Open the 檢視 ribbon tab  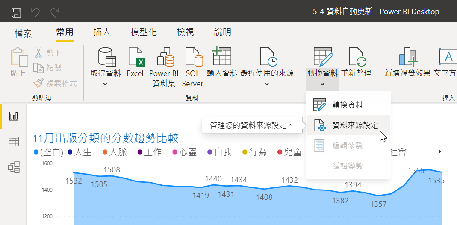coord(186,32)
